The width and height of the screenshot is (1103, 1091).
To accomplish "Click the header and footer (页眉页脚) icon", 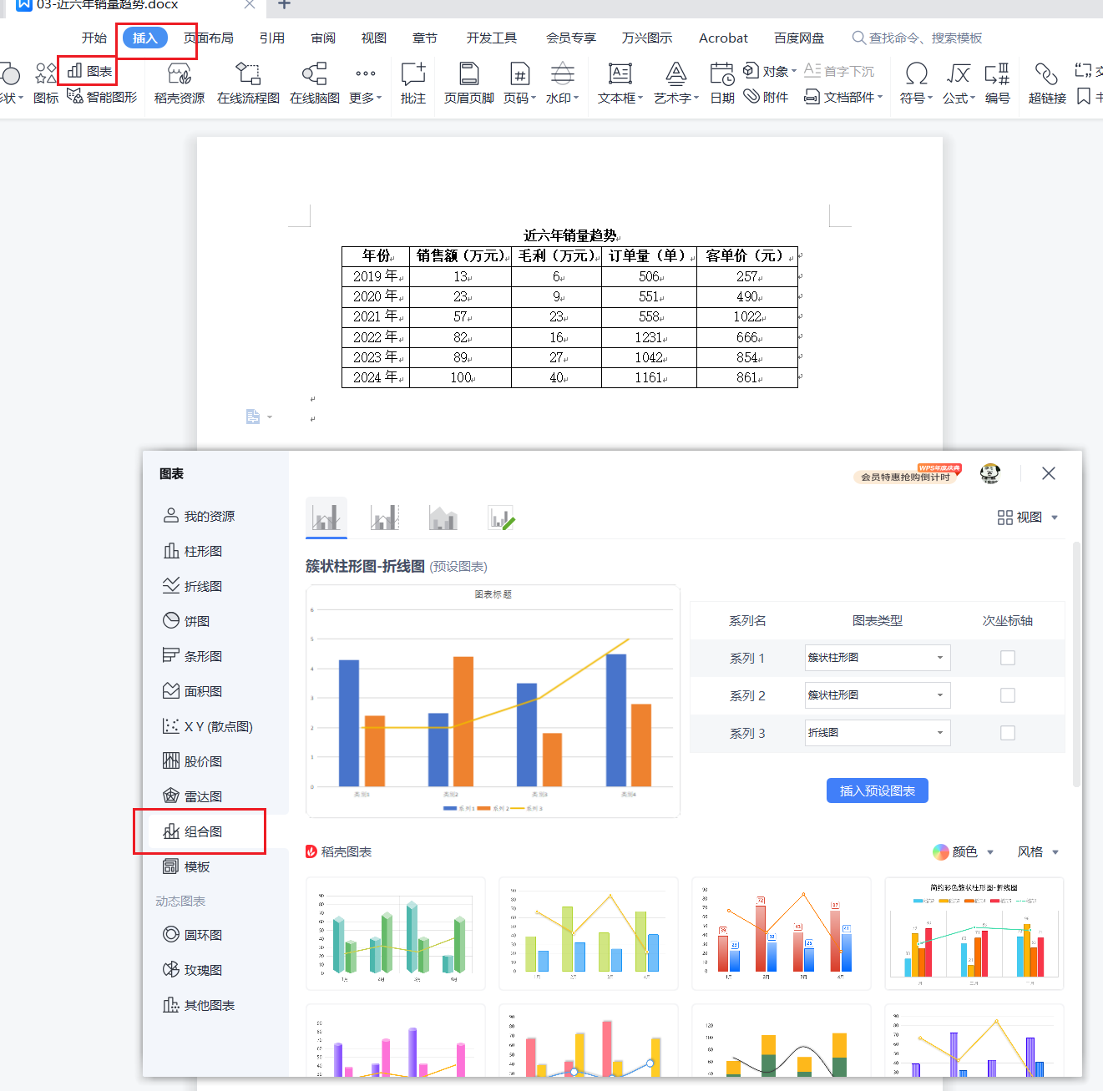I will coord(468,83).
